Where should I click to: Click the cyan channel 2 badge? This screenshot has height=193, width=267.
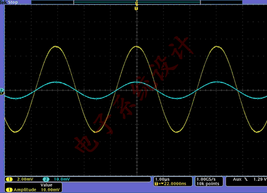pos(46,179)
